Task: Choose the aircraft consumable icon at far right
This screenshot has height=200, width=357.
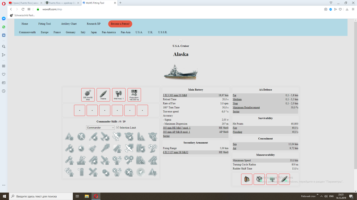Action: click(x=284, y=180)
